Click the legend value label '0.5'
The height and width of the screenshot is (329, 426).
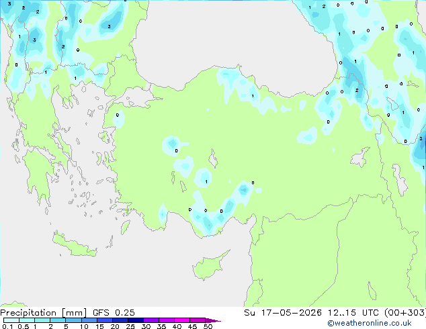[24, 326]
